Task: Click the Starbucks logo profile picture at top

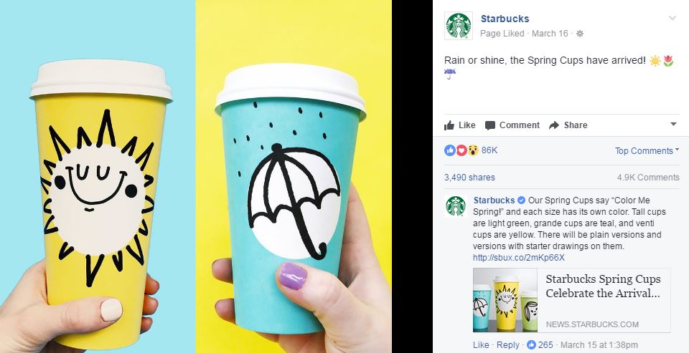Action: (x=459, y=26)
